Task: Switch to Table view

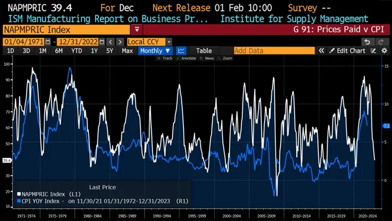Action: (x=204, y=51)
